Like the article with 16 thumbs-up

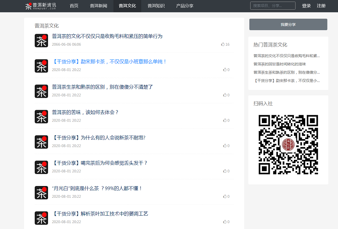pyautogui.click(x=223, y=45)
